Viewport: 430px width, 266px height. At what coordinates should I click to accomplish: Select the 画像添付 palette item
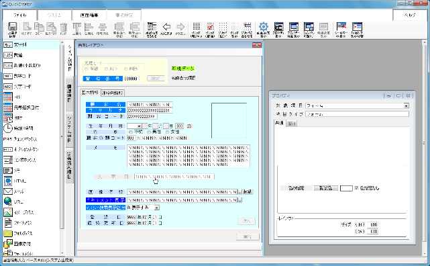pyautogui.click(x=17, y=243)
